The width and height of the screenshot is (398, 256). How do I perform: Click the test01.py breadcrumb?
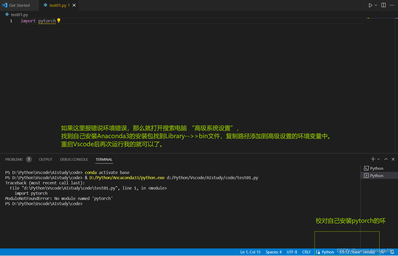click(x=19, y=15)
